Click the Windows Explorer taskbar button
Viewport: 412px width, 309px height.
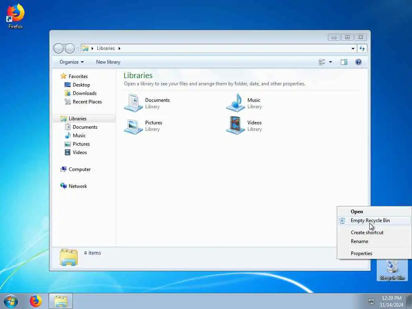(61, 301)
